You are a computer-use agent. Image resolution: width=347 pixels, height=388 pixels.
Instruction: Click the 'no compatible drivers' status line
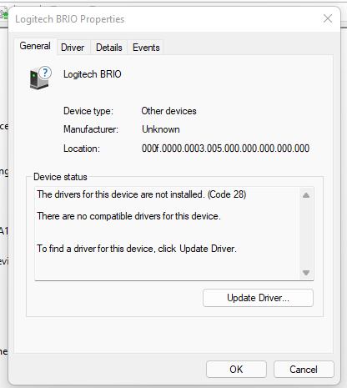coord(128,216)
